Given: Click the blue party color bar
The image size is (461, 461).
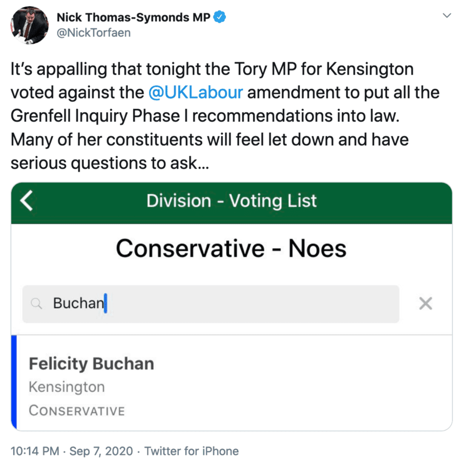Looking at the screenshot, I should pyautogui.click(x=14, y=382).
